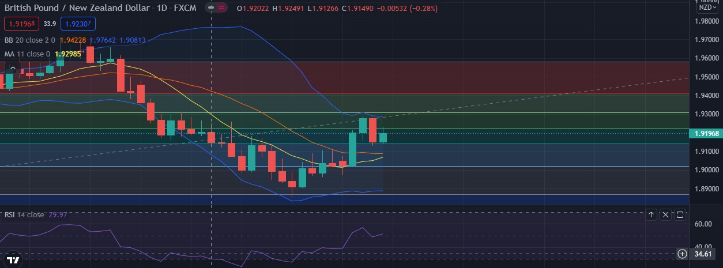Screen dimensions: 723x268
Task: Delete the RSI pane with the X icon
Action: [x=665, y=214]
